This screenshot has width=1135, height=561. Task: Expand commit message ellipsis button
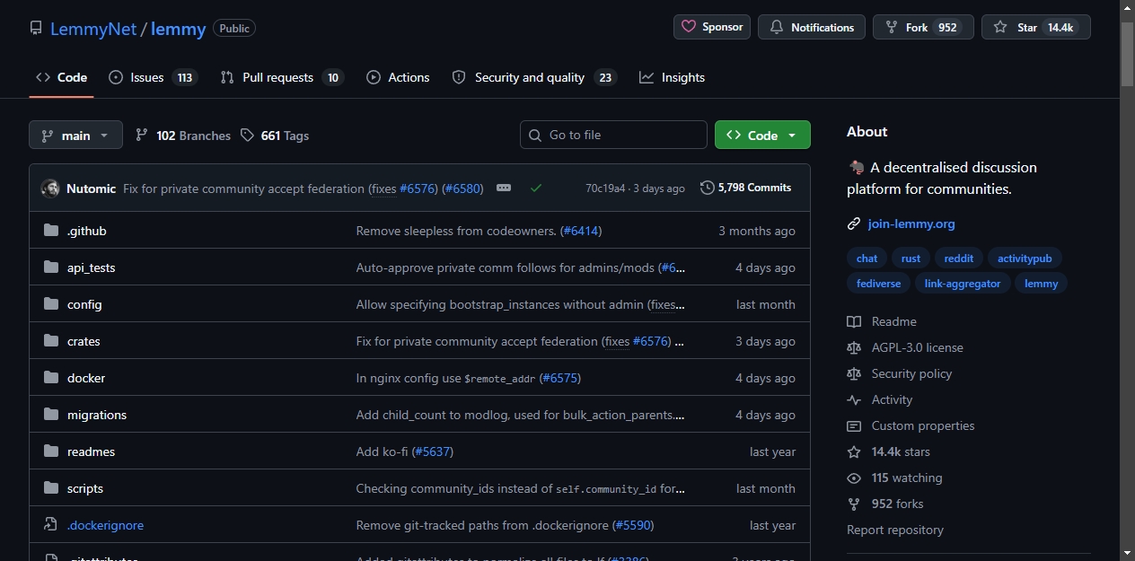click(504, 188)
